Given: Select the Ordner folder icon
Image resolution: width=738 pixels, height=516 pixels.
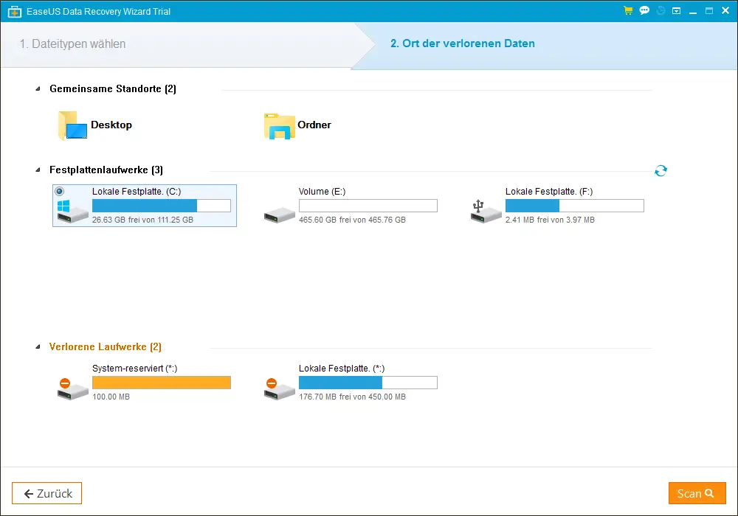Looking at the screenshot, I should 280,126.
